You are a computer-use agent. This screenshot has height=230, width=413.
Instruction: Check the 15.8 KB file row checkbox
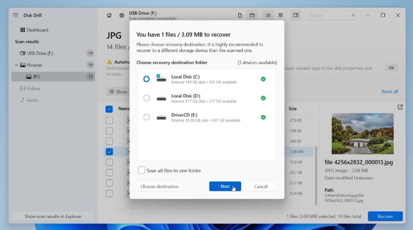(x=109, y=162)
